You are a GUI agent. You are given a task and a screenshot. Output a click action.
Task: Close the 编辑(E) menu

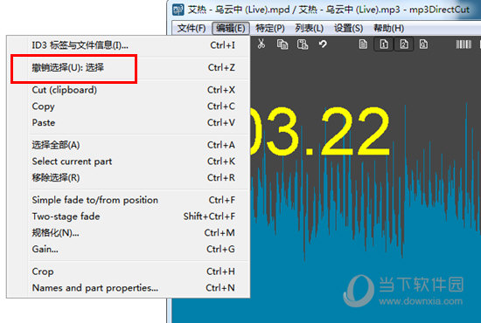(231, 28)
